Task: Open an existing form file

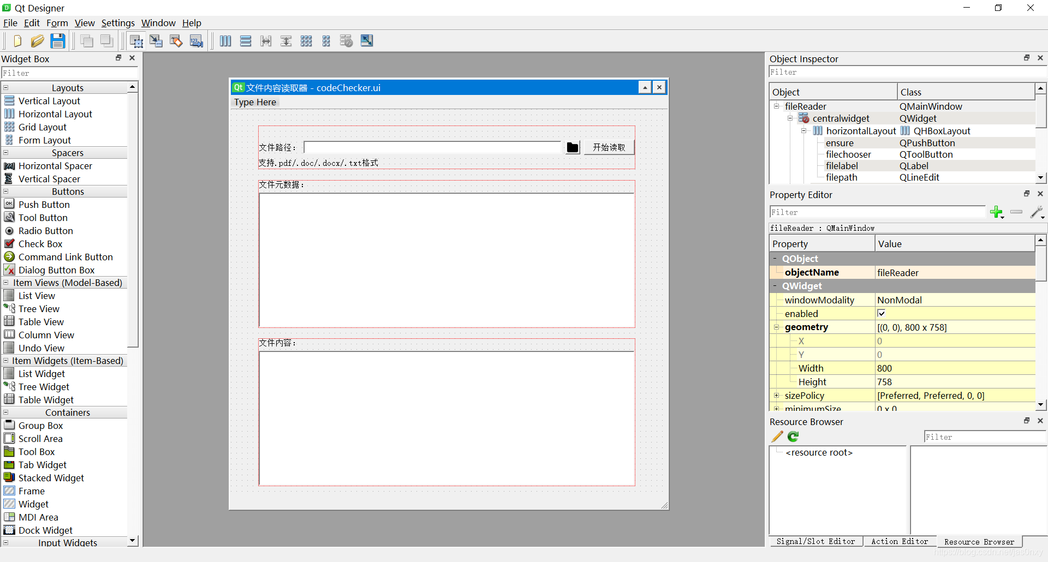Action: (37, 40)
